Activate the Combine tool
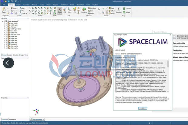 [x=84, y=10]
